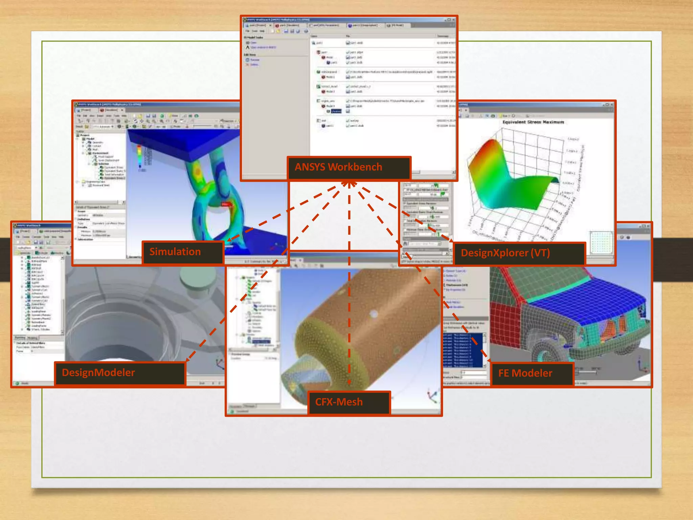
Task: Click the Timestamp column header in Workbench
Action: click(443, 36)
